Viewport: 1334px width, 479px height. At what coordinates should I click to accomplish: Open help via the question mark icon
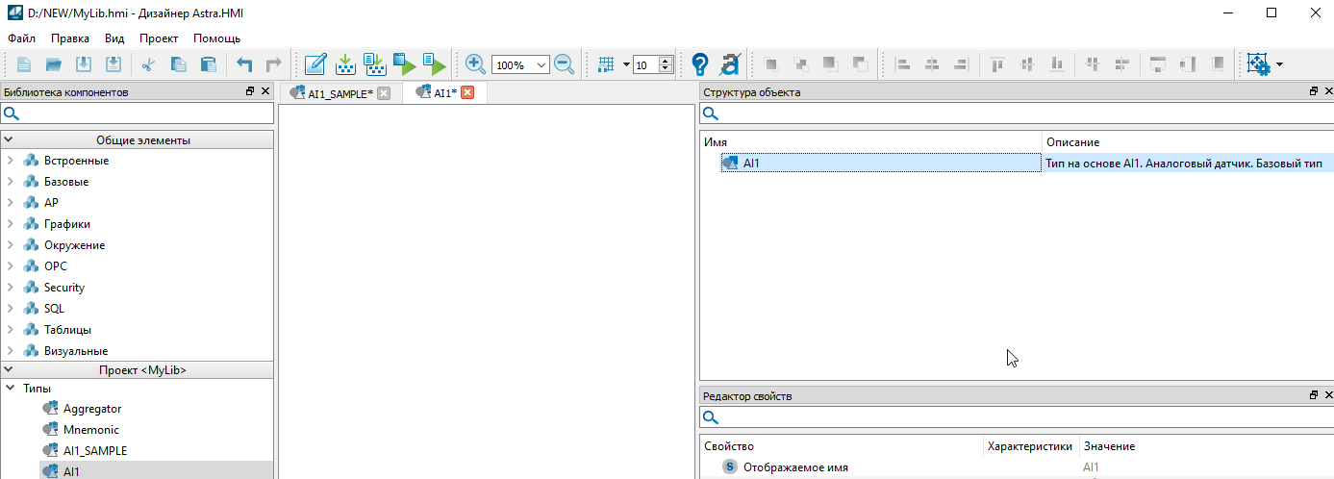coord(700,64)
